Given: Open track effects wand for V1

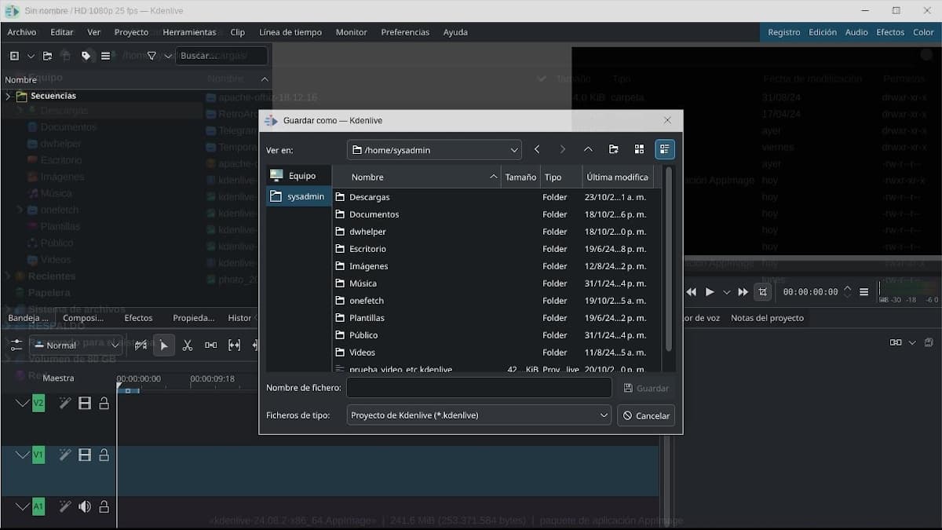Looking at the screenshot, I should pyautogui.click(x=65, y=455).
